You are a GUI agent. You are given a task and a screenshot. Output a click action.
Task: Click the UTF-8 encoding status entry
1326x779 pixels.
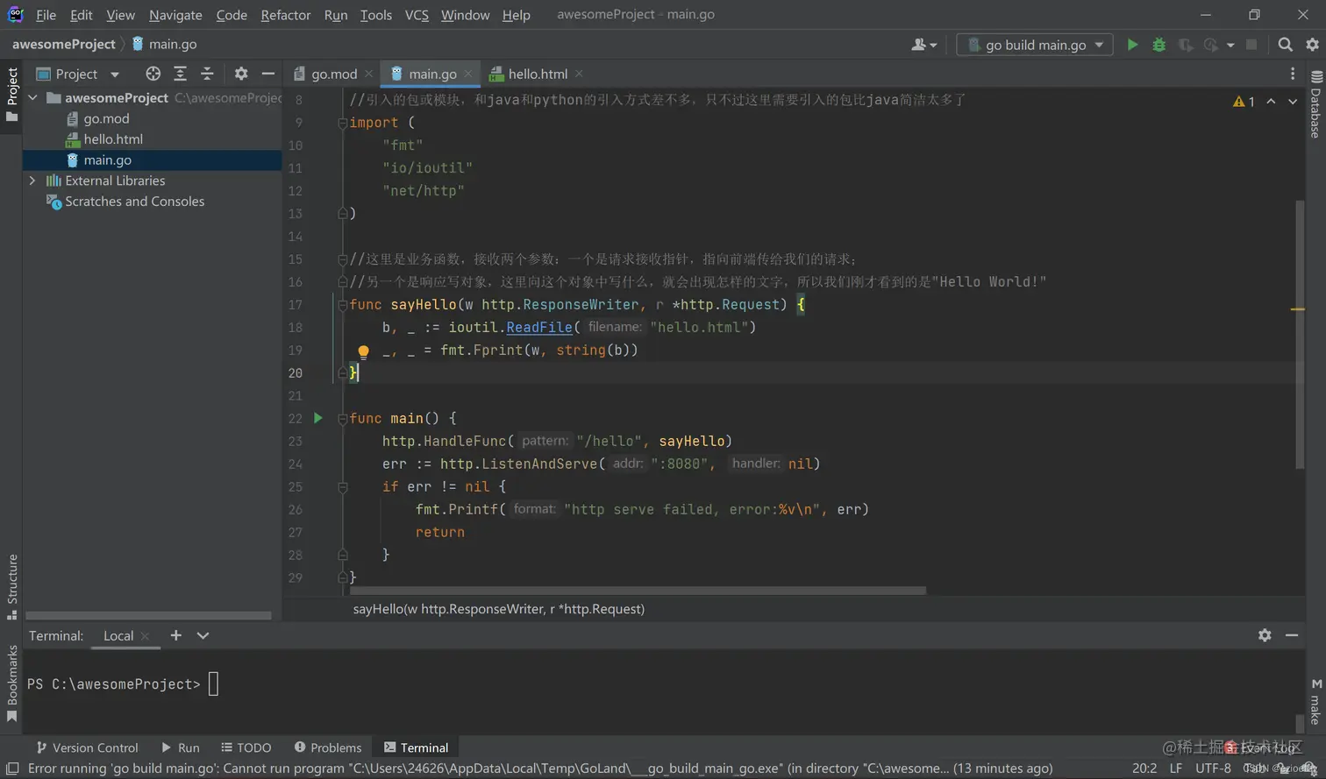coord(1213,768)
